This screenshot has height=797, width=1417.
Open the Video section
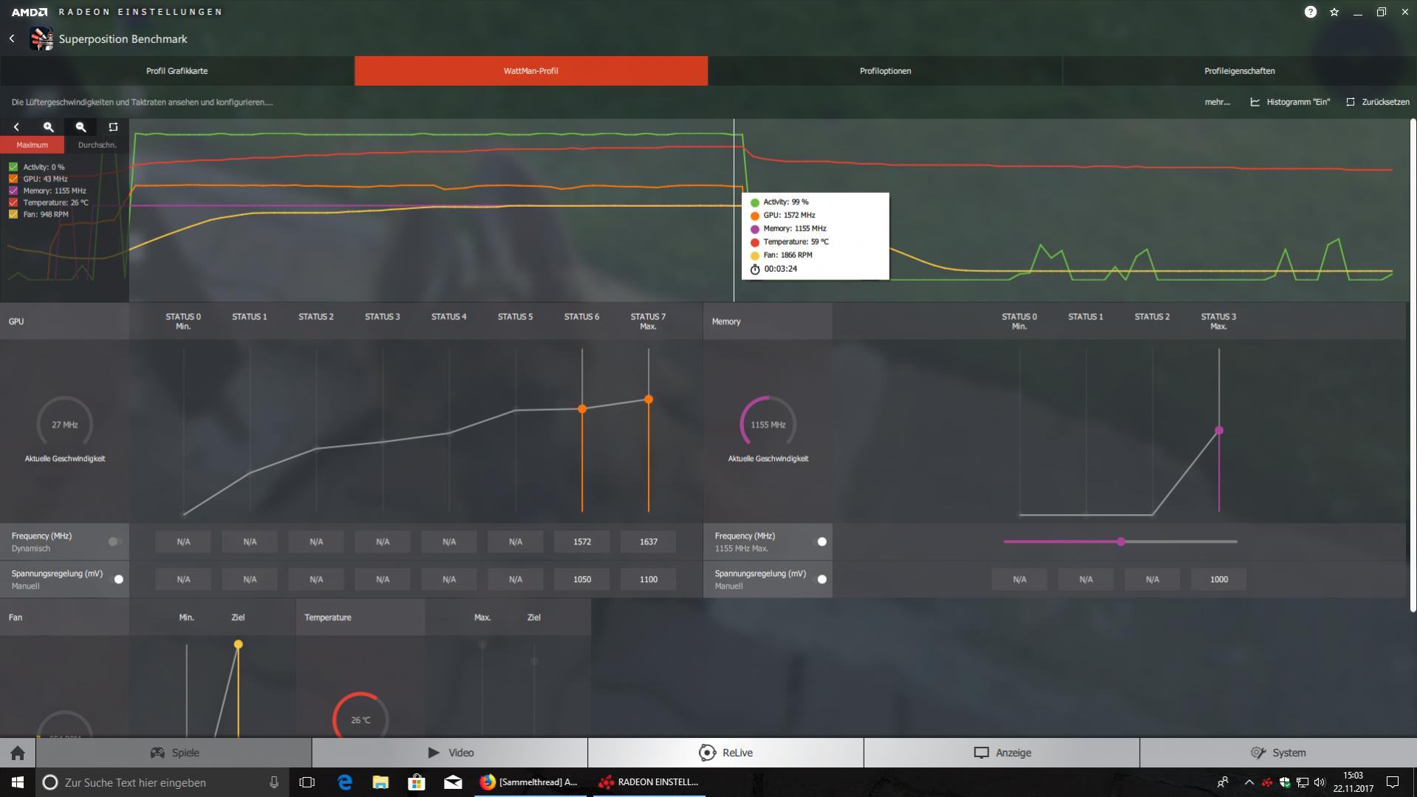(450, 753)
